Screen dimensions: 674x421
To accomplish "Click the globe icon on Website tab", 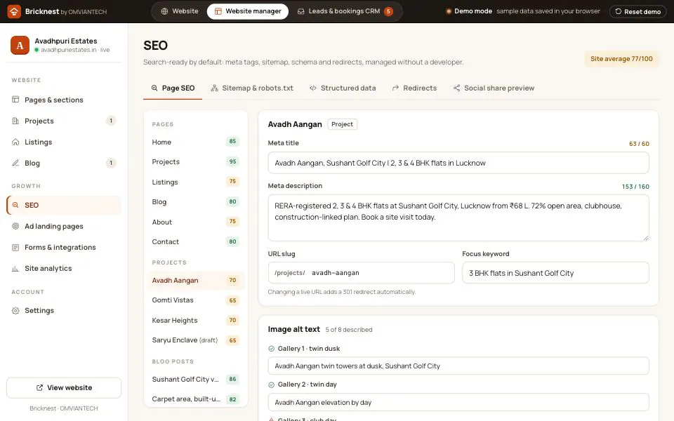I will pos(164,11).
